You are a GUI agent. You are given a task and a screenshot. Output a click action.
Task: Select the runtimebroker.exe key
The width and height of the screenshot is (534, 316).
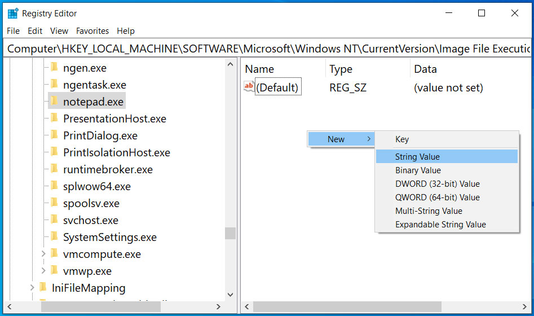tap(108, 169)
